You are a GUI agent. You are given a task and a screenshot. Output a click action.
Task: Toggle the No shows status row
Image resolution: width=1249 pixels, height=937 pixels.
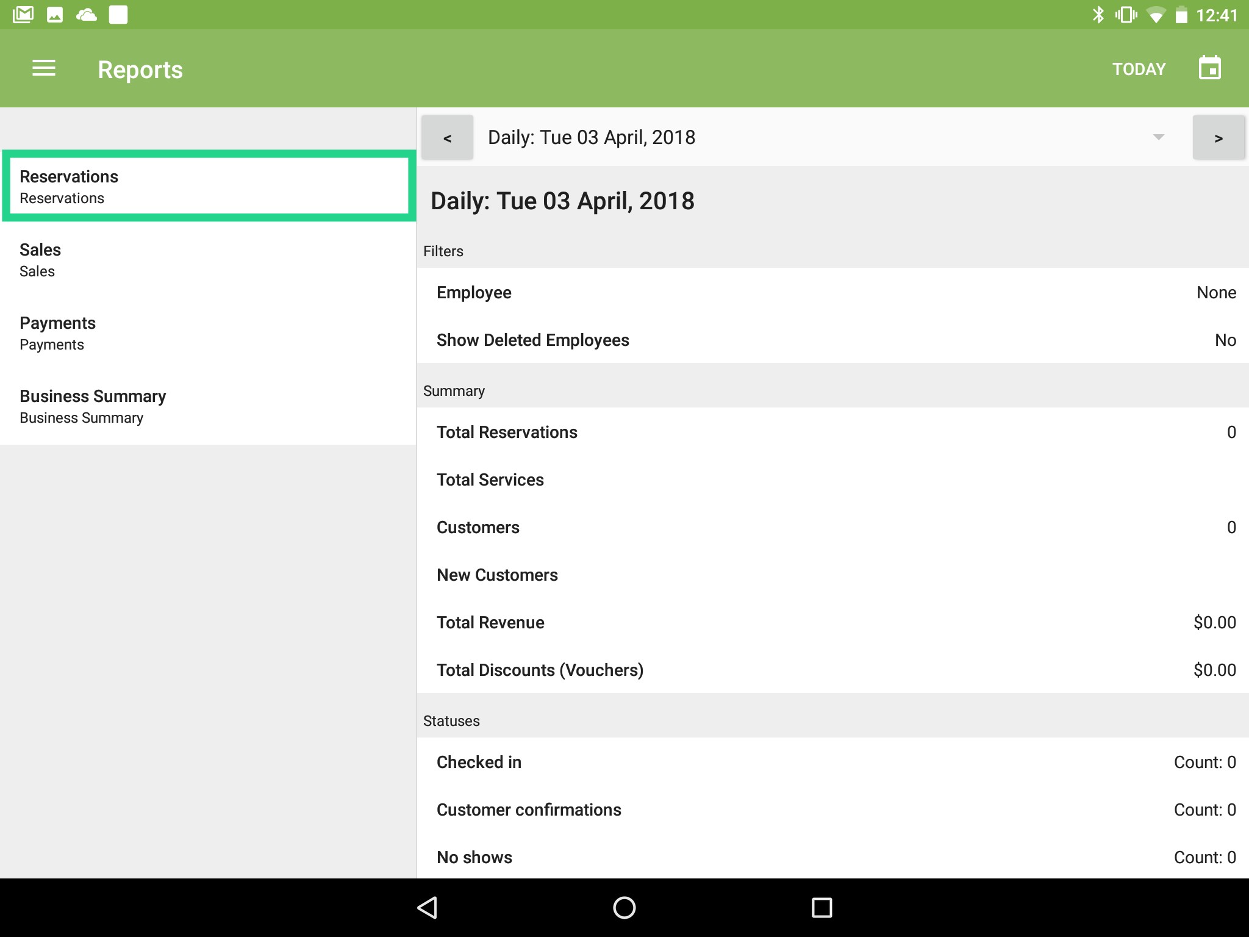click(832, 856)
